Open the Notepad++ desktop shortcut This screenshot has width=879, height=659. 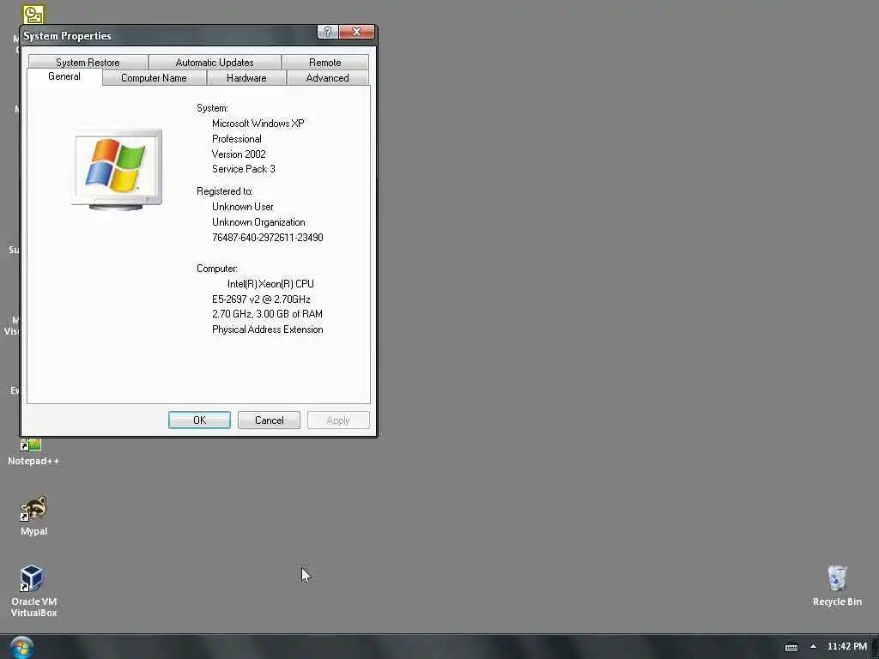pyautogui.click(x=33, y=451)
